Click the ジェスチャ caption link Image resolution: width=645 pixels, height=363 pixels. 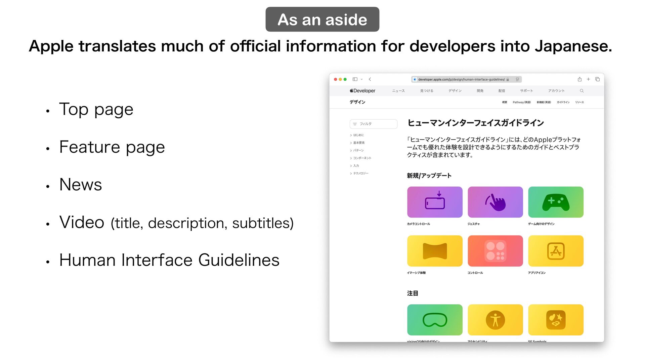[x=474, y=224]
